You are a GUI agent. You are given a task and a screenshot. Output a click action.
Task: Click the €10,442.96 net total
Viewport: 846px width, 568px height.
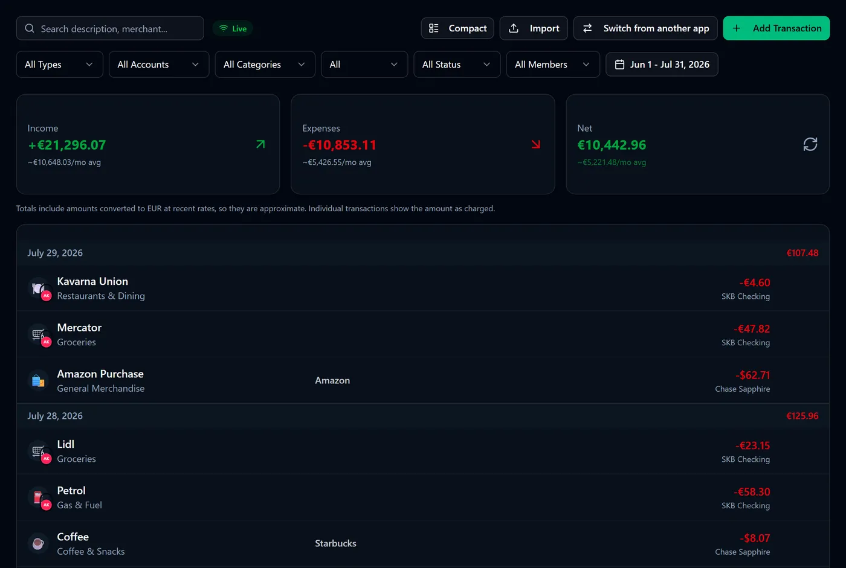[x=612, y=145]
